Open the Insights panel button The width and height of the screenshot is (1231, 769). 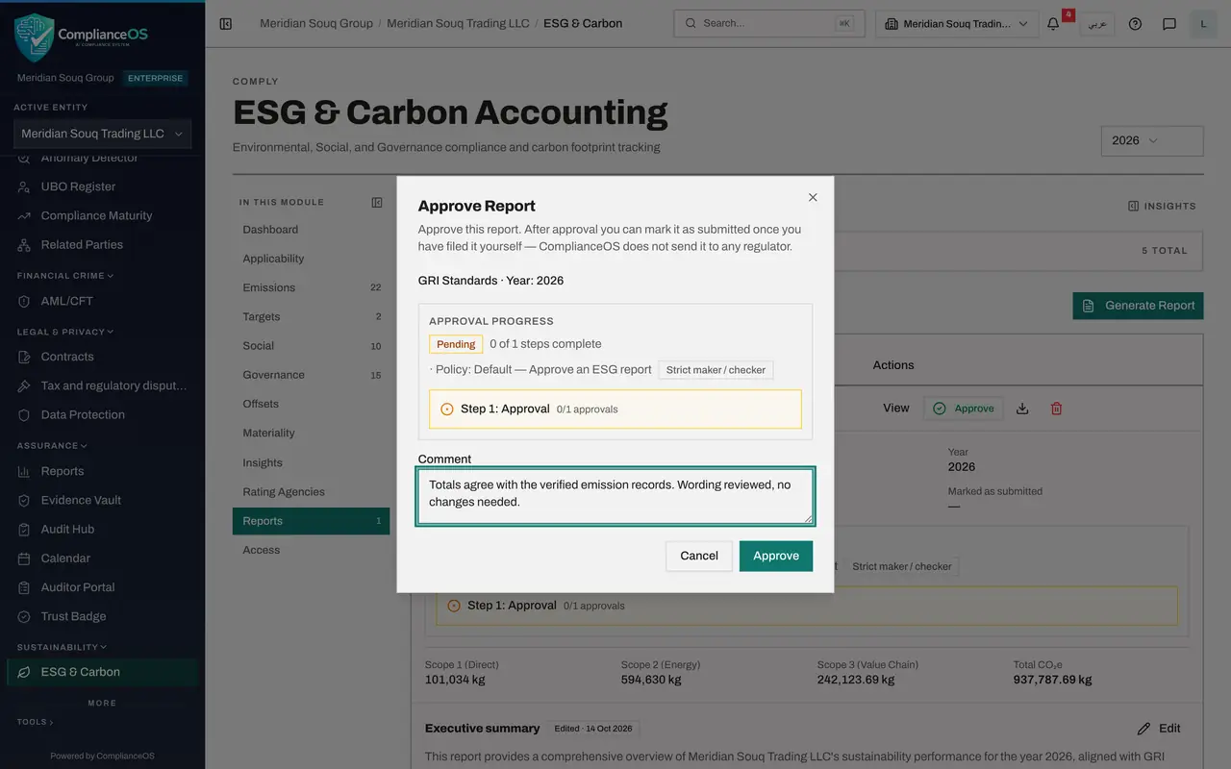1162,206
